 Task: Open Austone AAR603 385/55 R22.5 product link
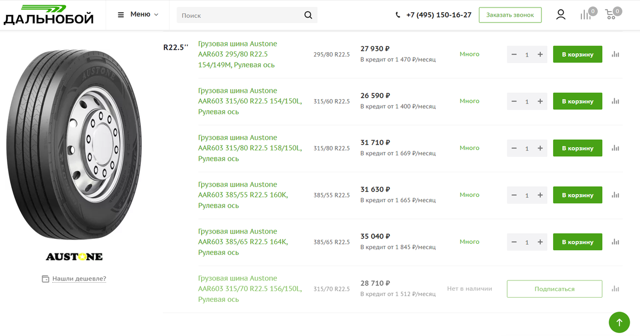point(243,195)
